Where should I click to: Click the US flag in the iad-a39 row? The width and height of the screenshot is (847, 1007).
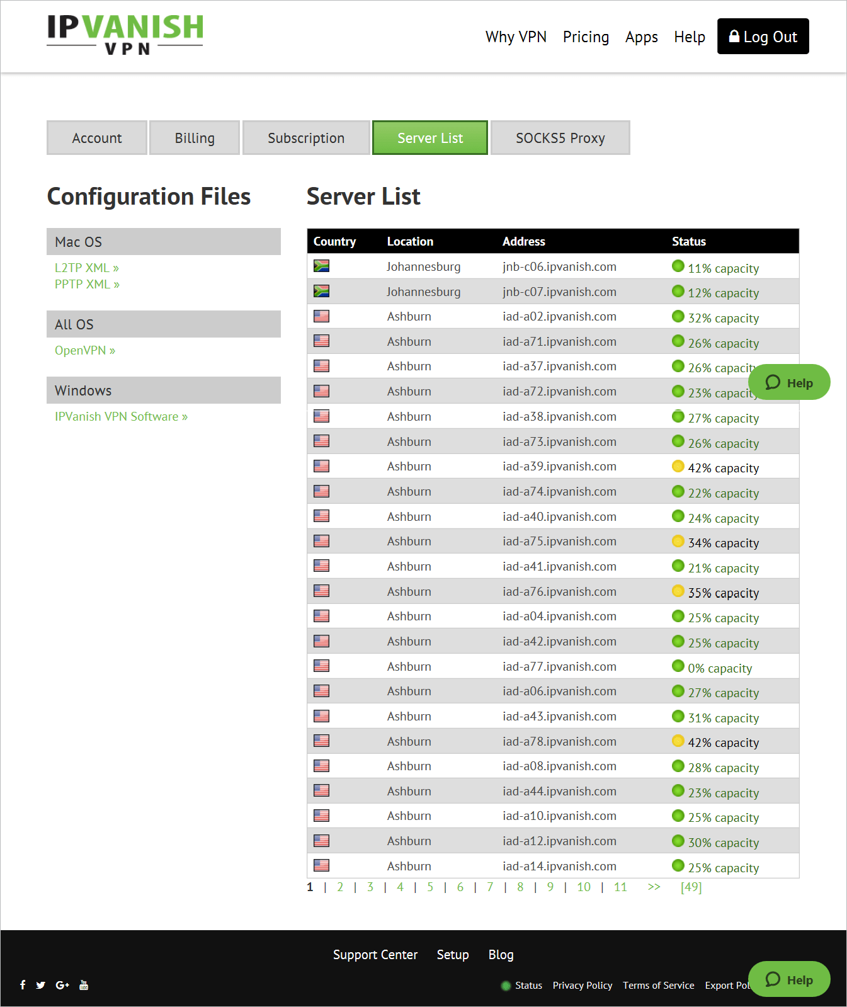[321, 466]
